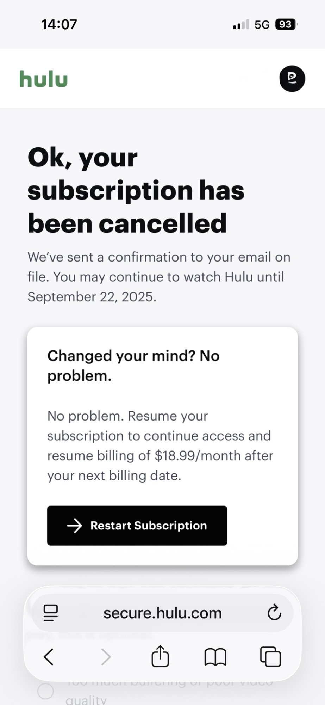This screenshot has height=705, width=325.
Task: Click the subscription cancelled heading
Action: click(136, 190)
